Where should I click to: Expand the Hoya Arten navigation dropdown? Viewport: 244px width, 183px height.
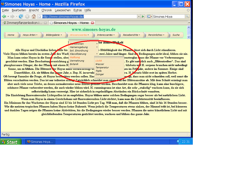(x=30, y=35)
